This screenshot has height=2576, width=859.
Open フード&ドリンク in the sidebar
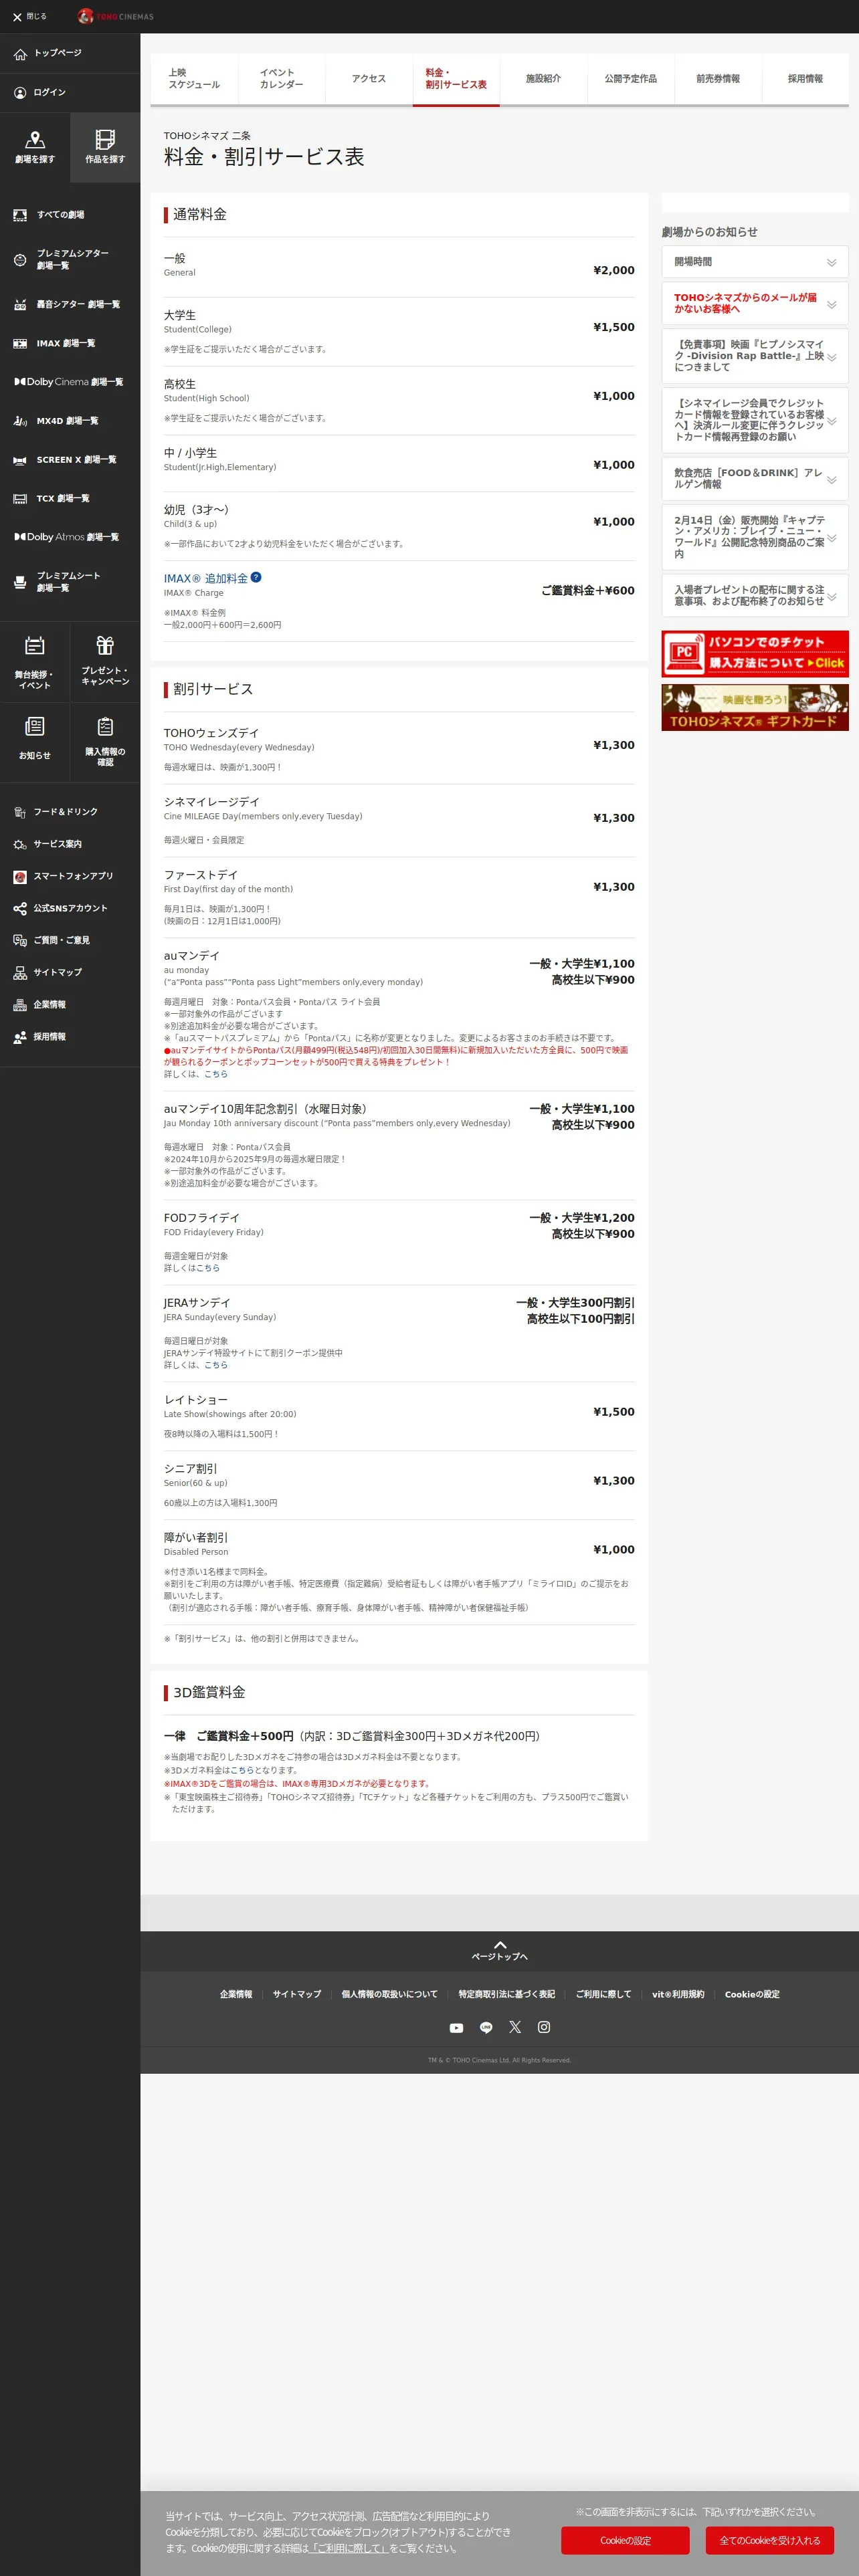[x=70, y=812]
